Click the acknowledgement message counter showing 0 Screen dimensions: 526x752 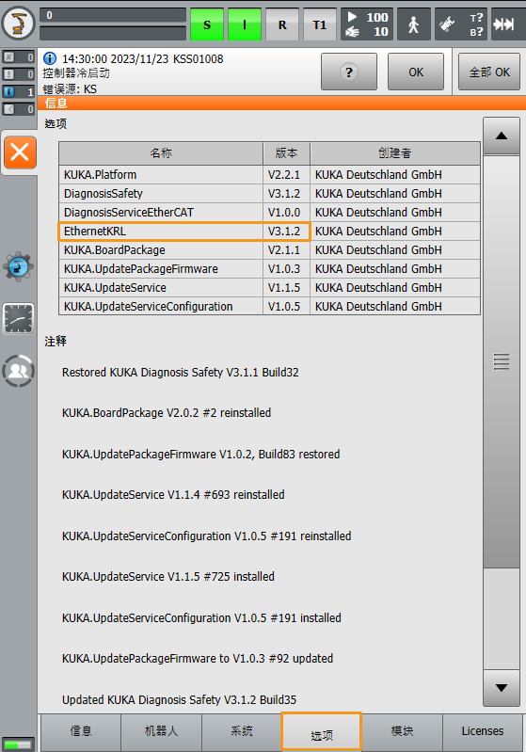(18, 57)
